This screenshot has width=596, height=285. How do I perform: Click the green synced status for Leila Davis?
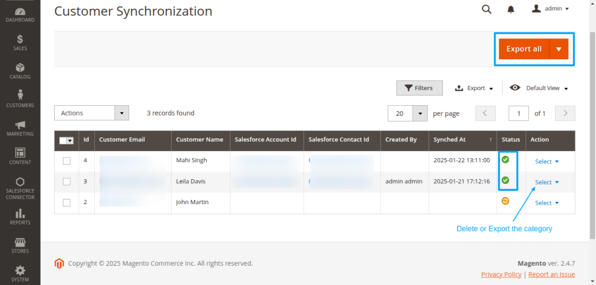point(505,180)
